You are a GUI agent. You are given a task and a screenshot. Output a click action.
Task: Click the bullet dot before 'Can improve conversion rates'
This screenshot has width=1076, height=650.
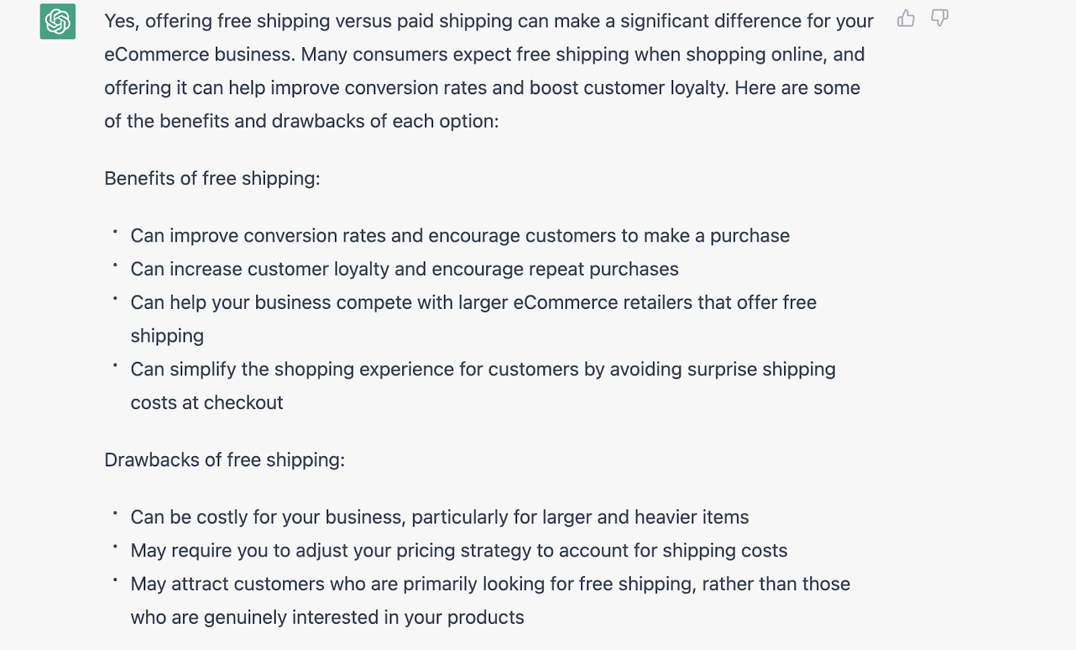click(115, 231)
